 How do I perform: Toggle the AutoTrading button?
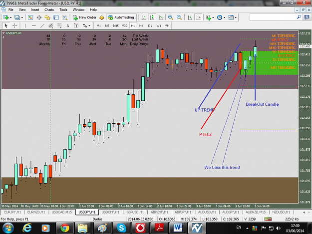[x=121, y=17]
